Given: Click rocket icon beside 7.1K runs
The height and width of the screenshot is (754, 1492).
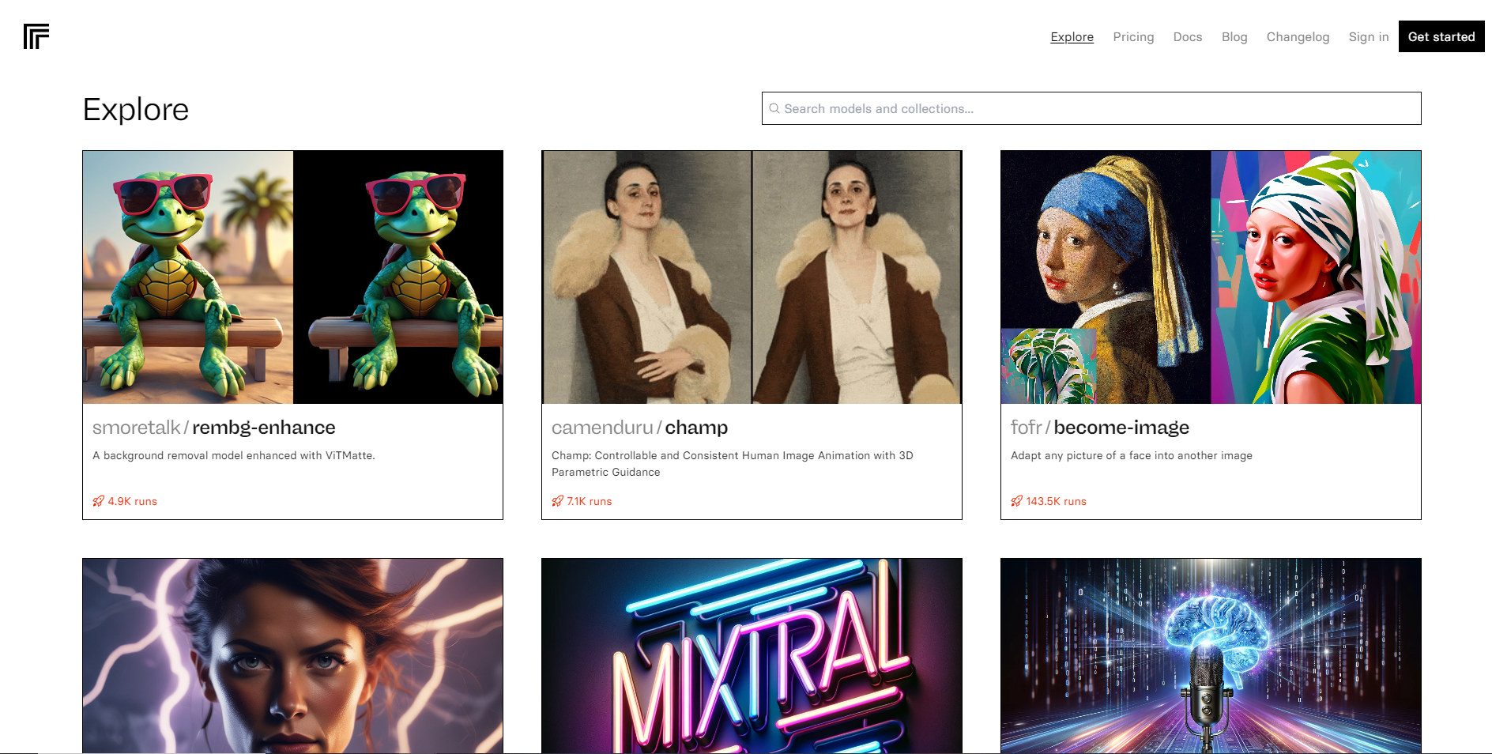Looking at the screenshot, I should pos(558,501).
